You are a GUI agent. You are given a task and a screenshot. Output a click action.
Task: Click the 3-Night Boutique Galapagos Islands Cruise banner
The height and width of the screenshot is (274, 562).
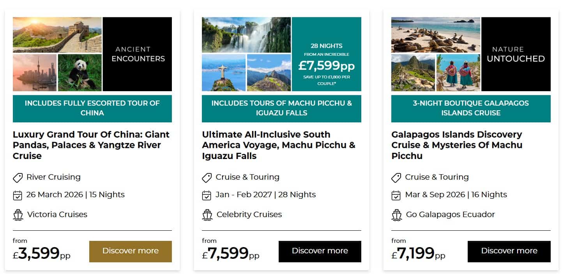click(471, 108)
